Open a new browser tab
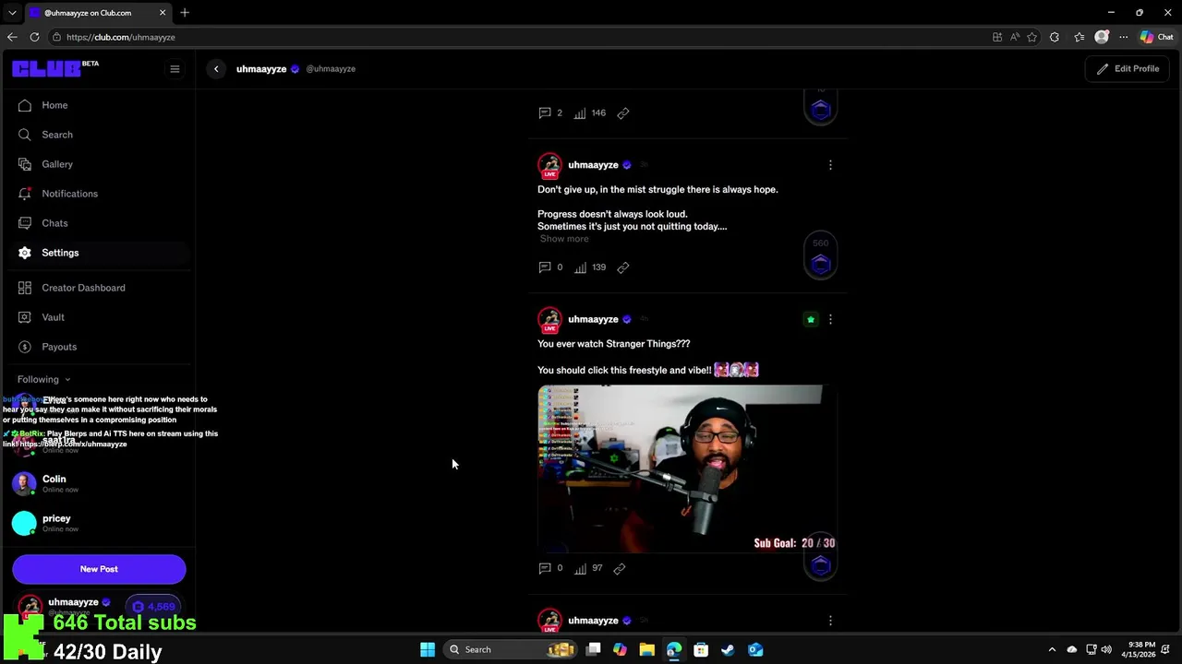This screenshot has height=664, width=1182. click(x=185, y=13)
